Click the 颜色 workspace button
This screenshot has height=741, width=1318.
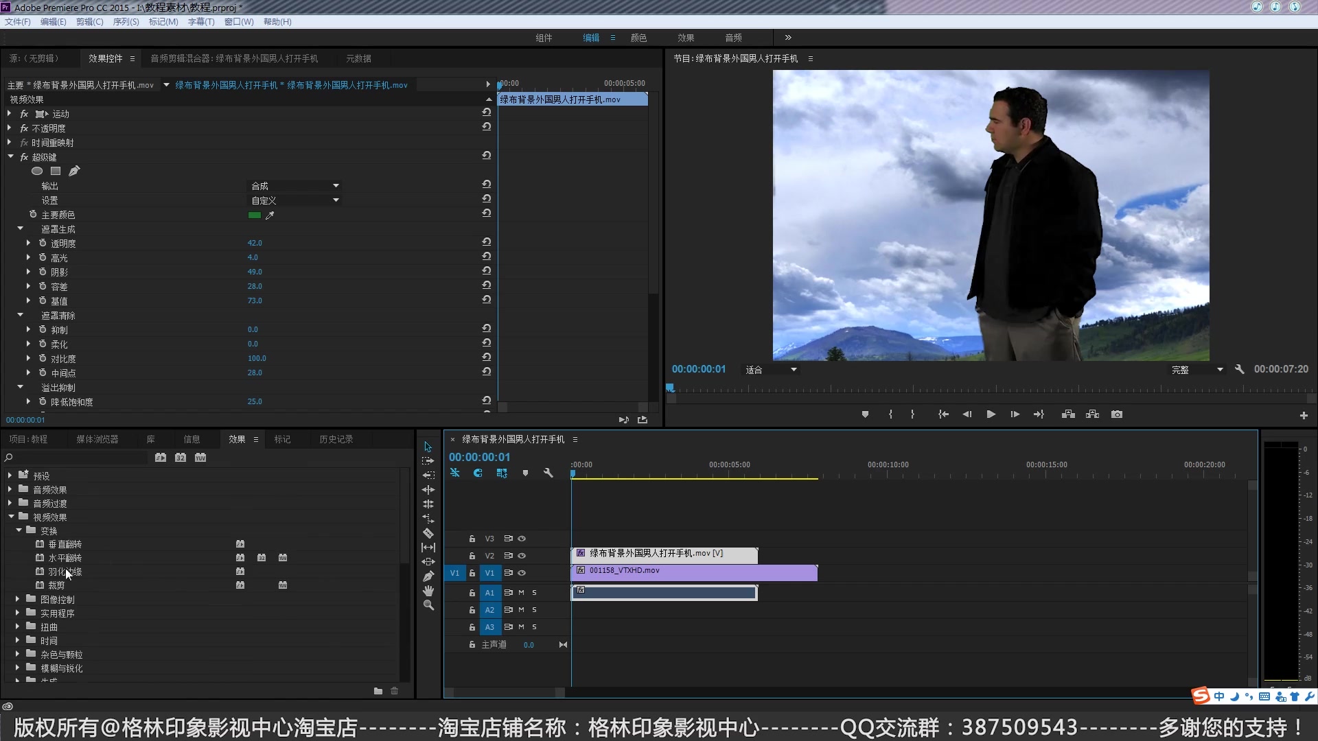[638, 38]
